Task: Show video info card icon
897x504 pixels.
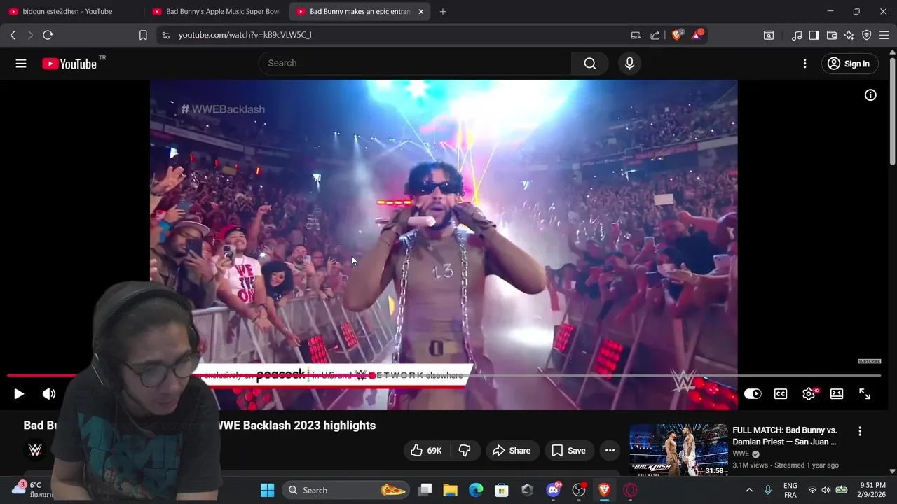Action: 870,95
